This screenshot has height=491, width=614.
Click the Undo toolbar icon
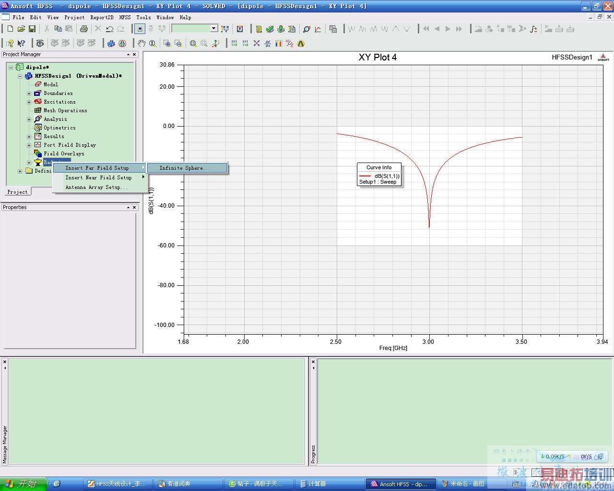click(110, 29)
